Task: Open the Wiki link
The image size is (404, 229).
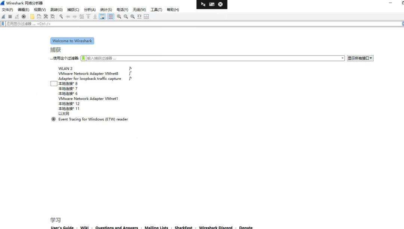Action: 84,228
